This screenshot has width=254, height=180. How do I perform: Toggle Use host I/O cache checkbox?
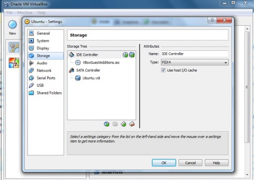point(163,70)
